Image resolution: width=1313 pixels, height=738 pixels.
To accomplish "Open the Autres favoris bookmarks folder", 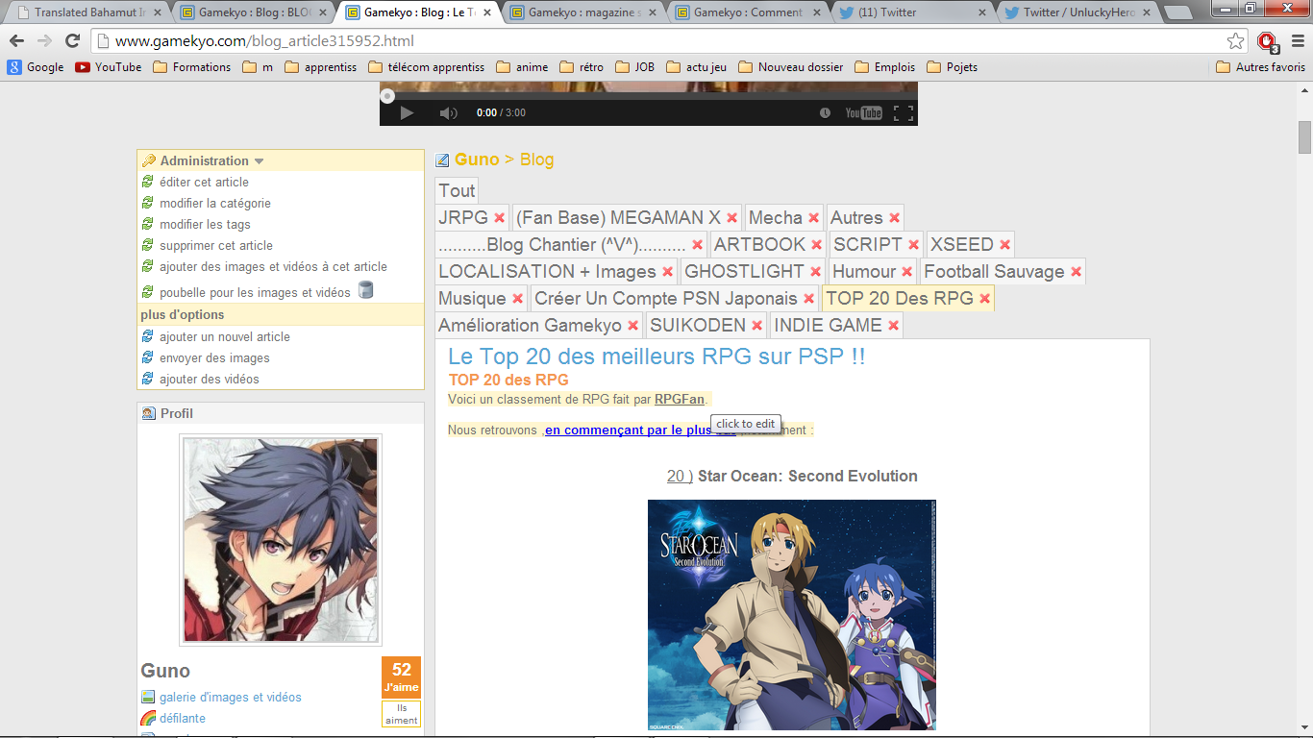I will point(1260,67).
